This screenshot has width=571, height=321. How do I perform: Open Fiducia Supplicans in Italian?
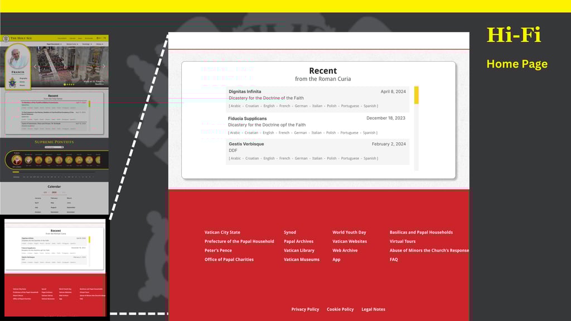[x=317, y=133]
